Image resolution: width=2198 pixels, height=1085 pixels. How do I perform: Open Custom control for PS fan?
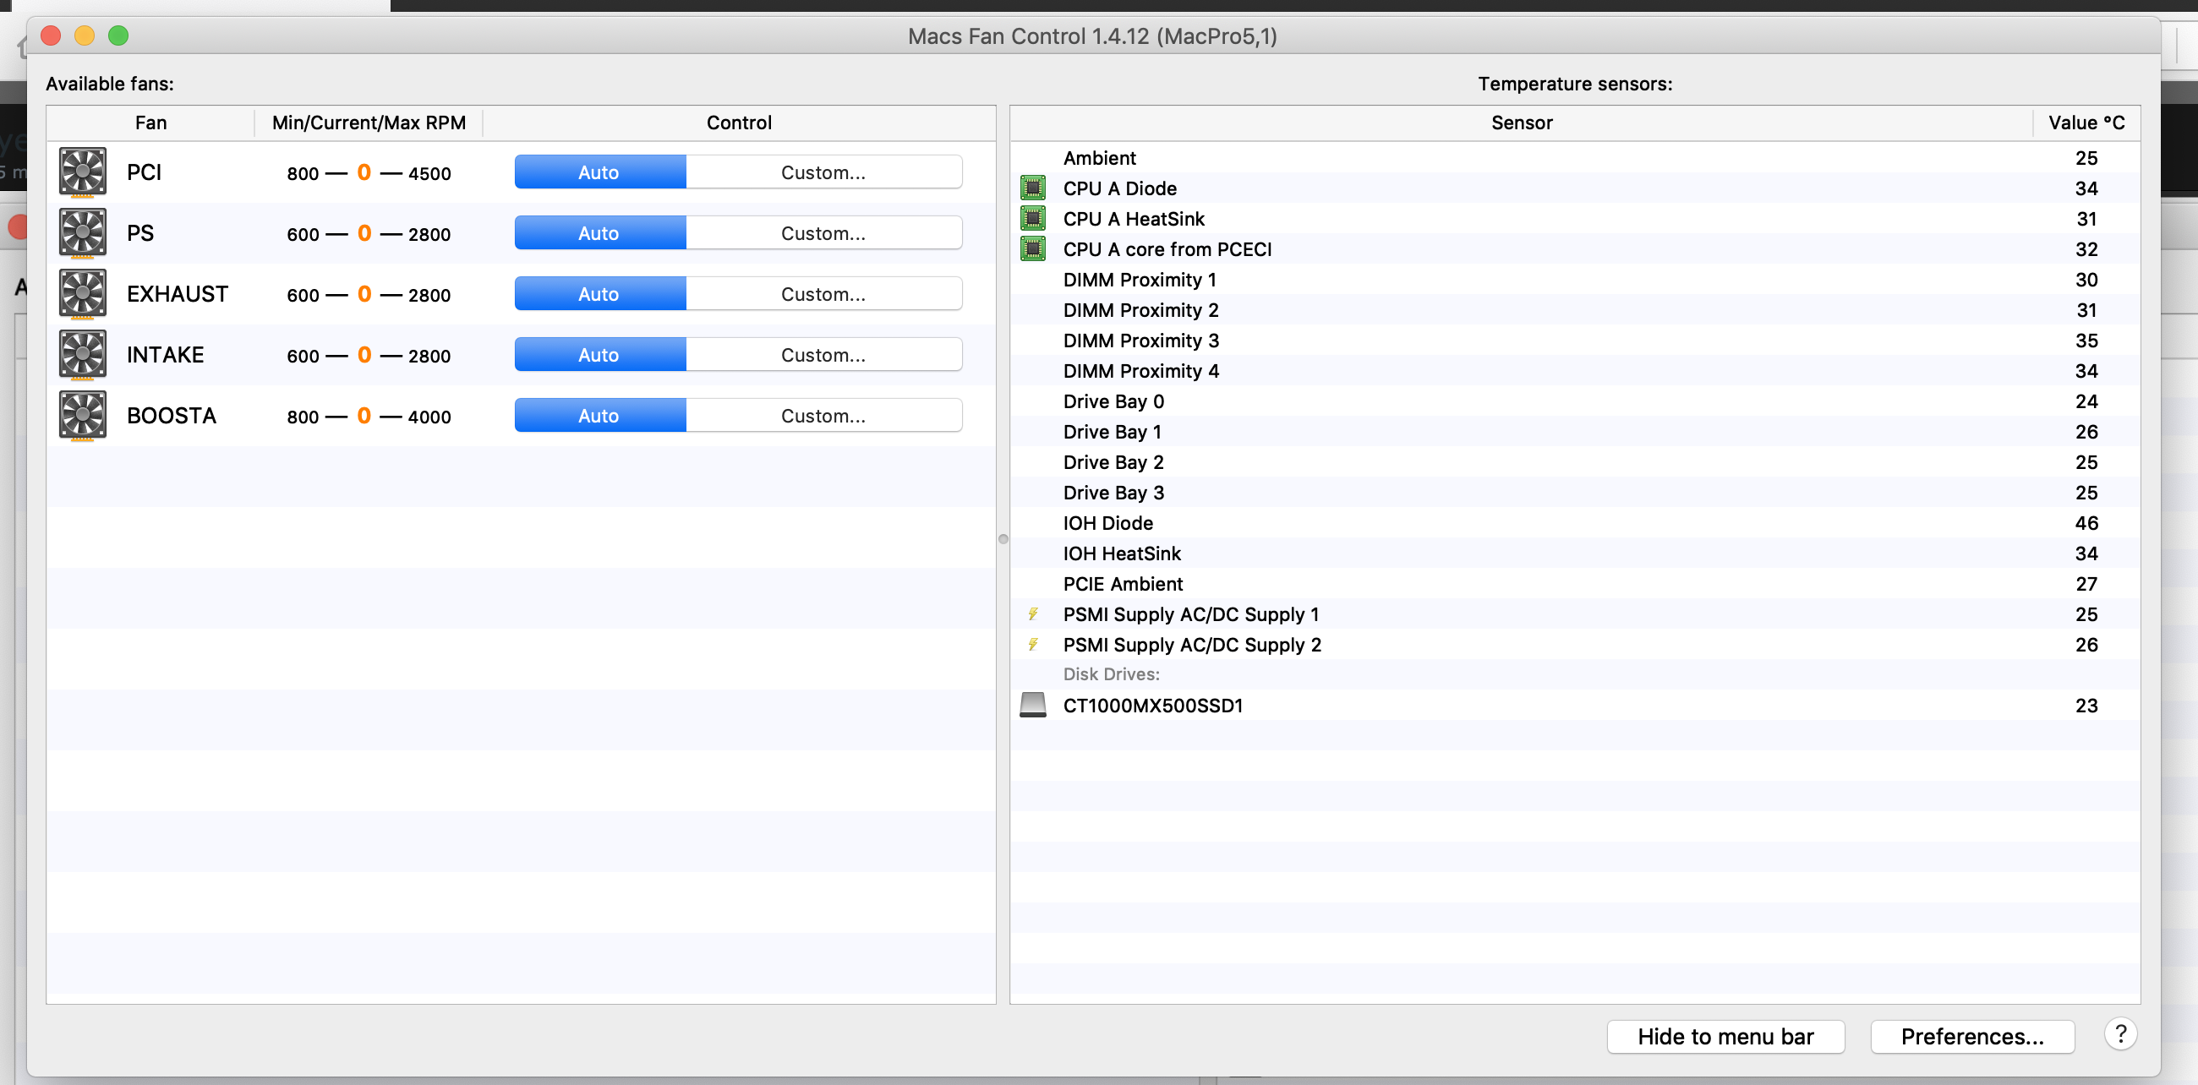pyautogui.click(x=823, y=233)
